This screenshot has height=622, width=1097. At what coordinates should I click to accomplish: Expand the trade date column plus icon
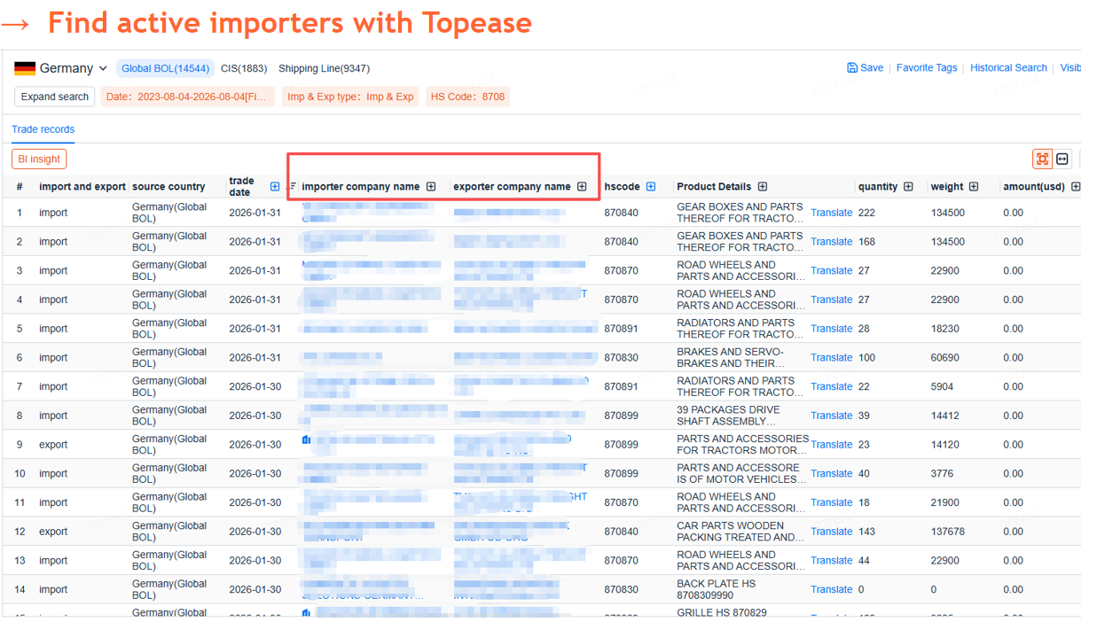tap(275, 186)
